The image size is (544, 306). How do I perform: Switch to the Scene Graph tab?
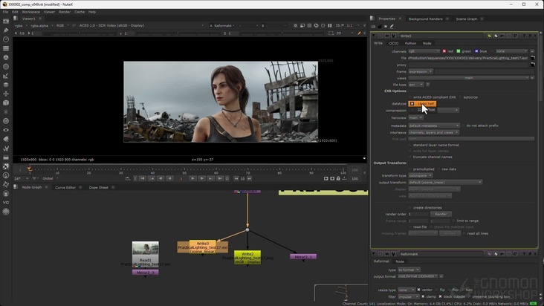tap(466, 19)
